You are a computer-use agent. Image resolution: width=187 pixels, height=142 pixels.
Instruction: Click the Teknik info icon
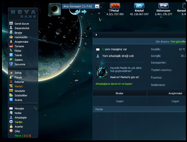pyautogui.click(x=11, y=55)
